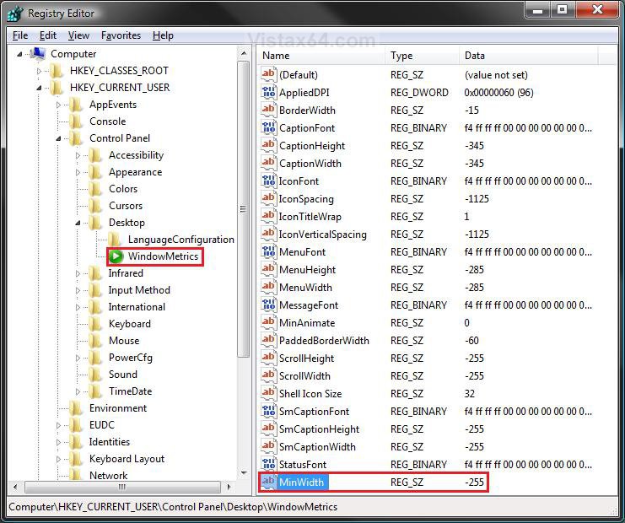Open the Edit menu
This screenshot has height=523, width=625.
(x=48, y=35)
